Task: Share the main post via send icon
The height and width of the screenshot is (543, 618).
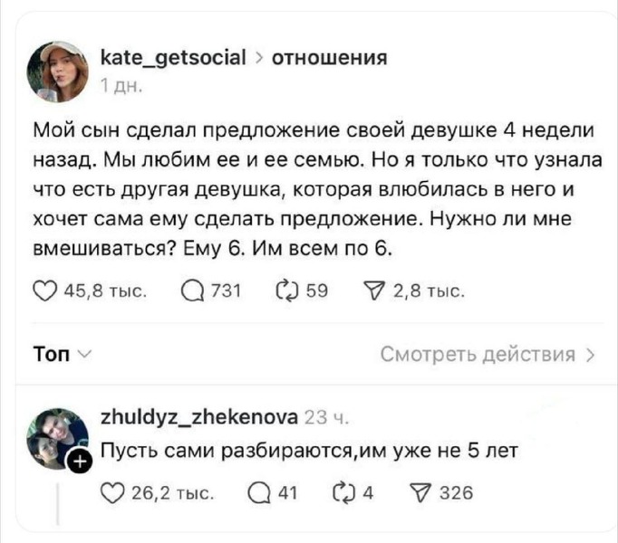Action: tap(365, 291)
